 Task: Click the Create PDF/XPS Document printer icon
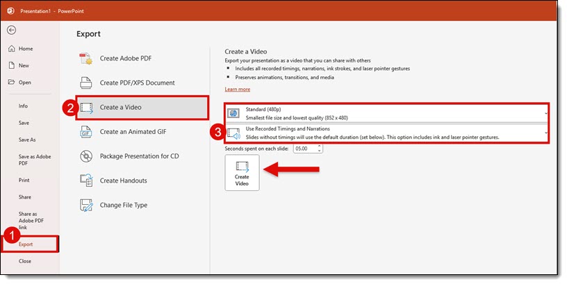coord(87,83)
